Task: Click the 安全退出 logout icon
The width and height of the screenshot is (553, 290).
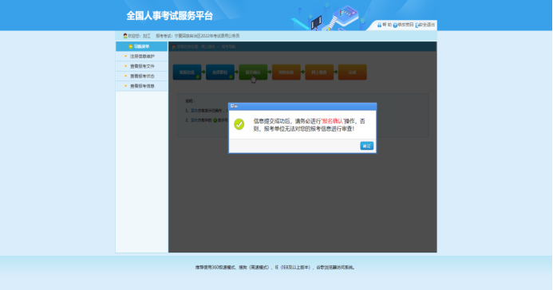Action: pos(417,25)
